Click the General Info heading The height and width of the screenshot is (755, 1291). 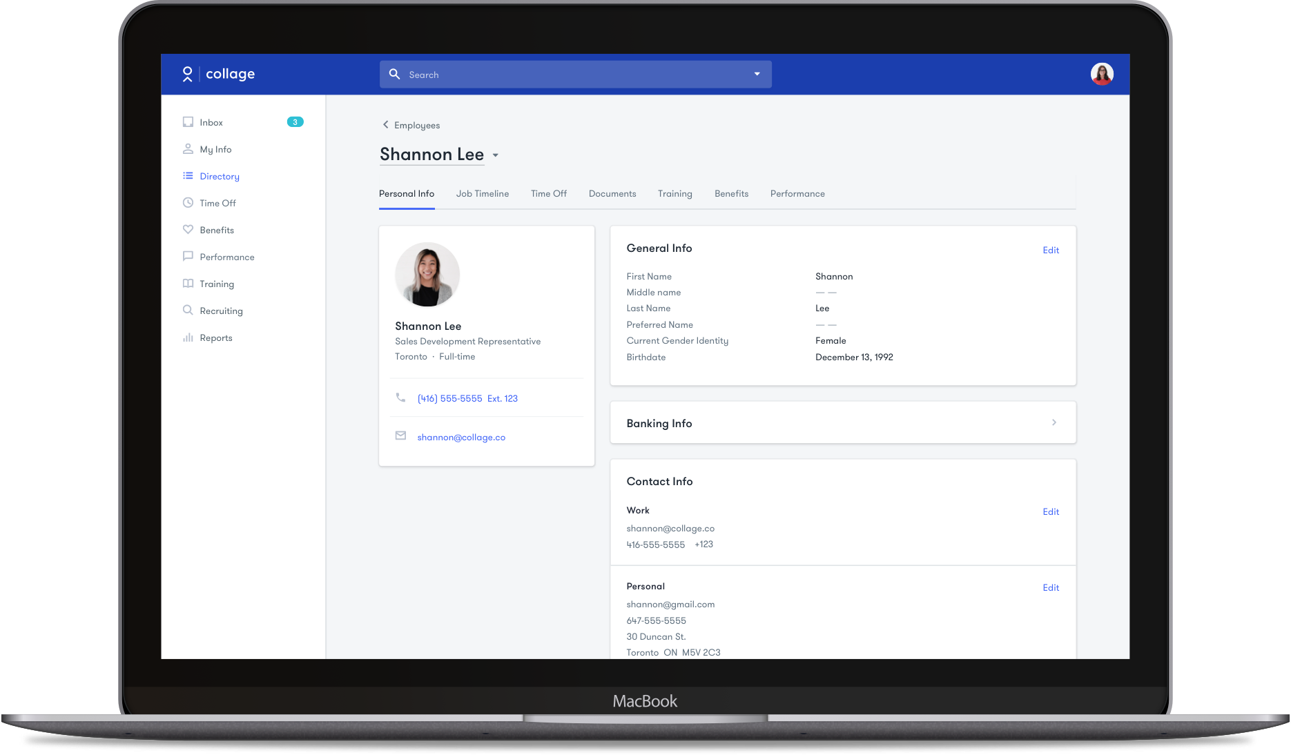pos(659,248)
